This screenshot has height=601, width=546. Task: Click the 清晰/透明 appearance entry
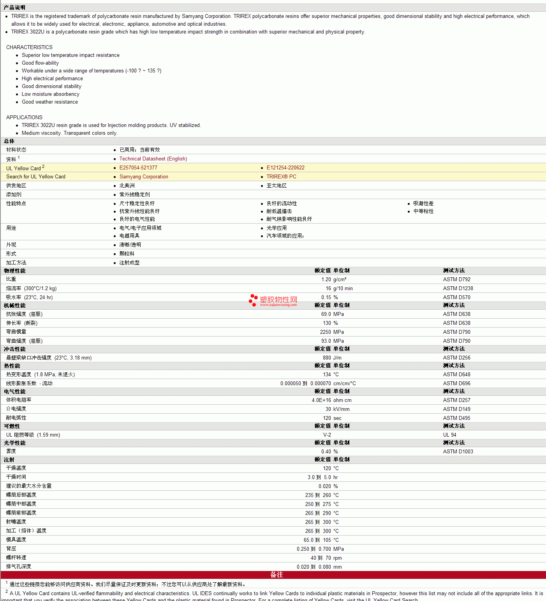[x=130, y=245]
